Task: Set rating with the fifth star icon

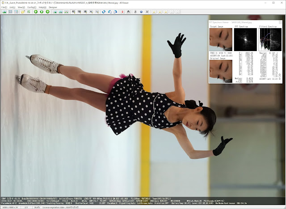Action: (x=177, y=12)
